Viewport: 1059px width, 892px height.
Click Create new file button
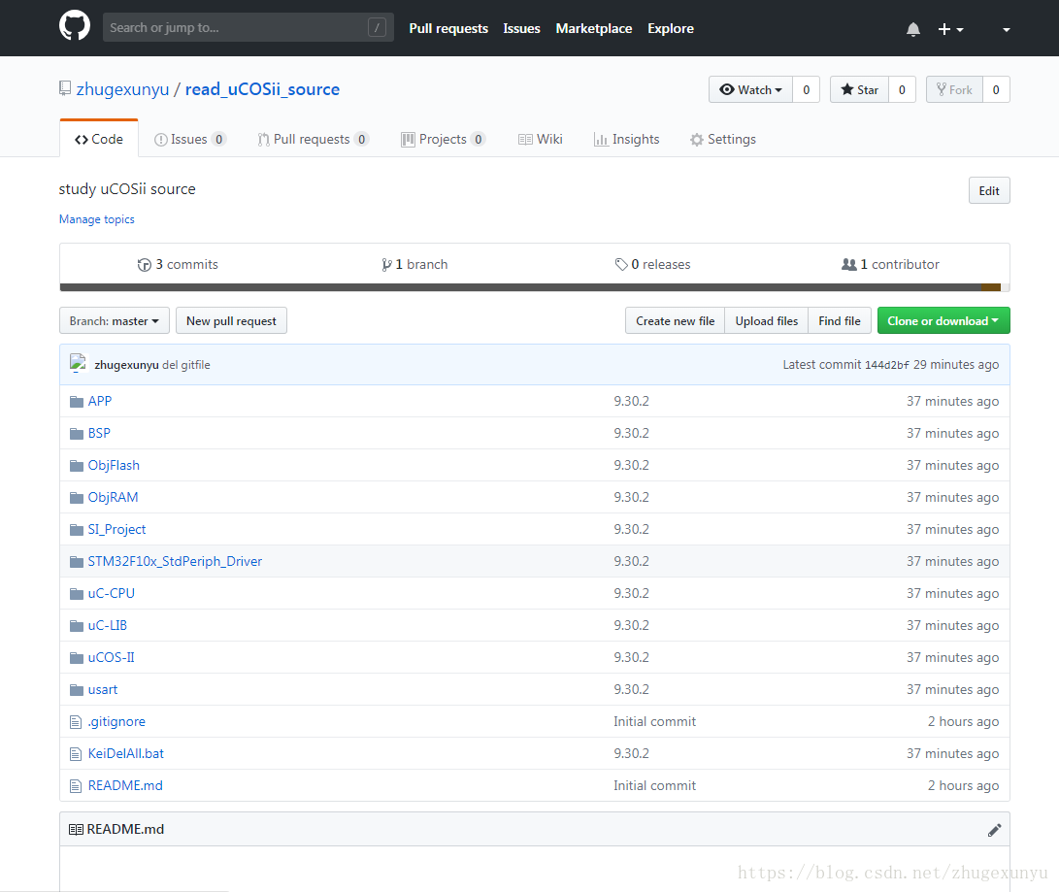(675, 320)
